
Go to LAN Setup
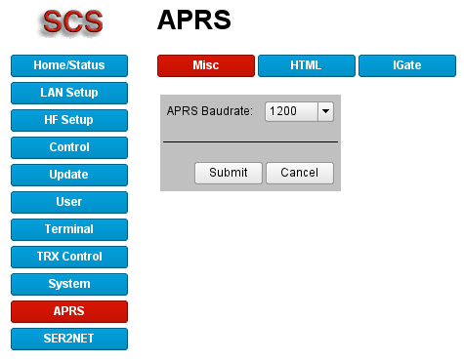pyautogui.click(x=69, y=93)
